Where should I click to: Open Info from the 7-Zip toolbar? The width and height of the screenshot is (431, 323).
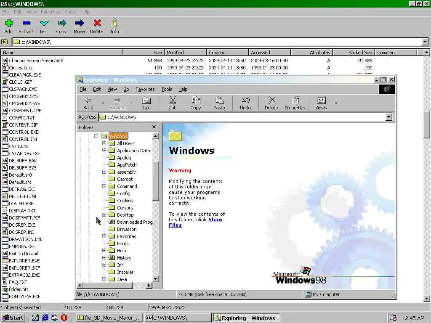pyautogui.click(x=114, y=26)
